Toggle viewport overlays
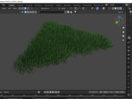 pyautogui.click(x=103, y=9)
